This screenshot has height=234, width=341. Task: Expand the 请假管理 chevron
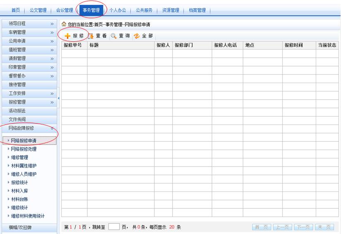click(x=52, y=59)
